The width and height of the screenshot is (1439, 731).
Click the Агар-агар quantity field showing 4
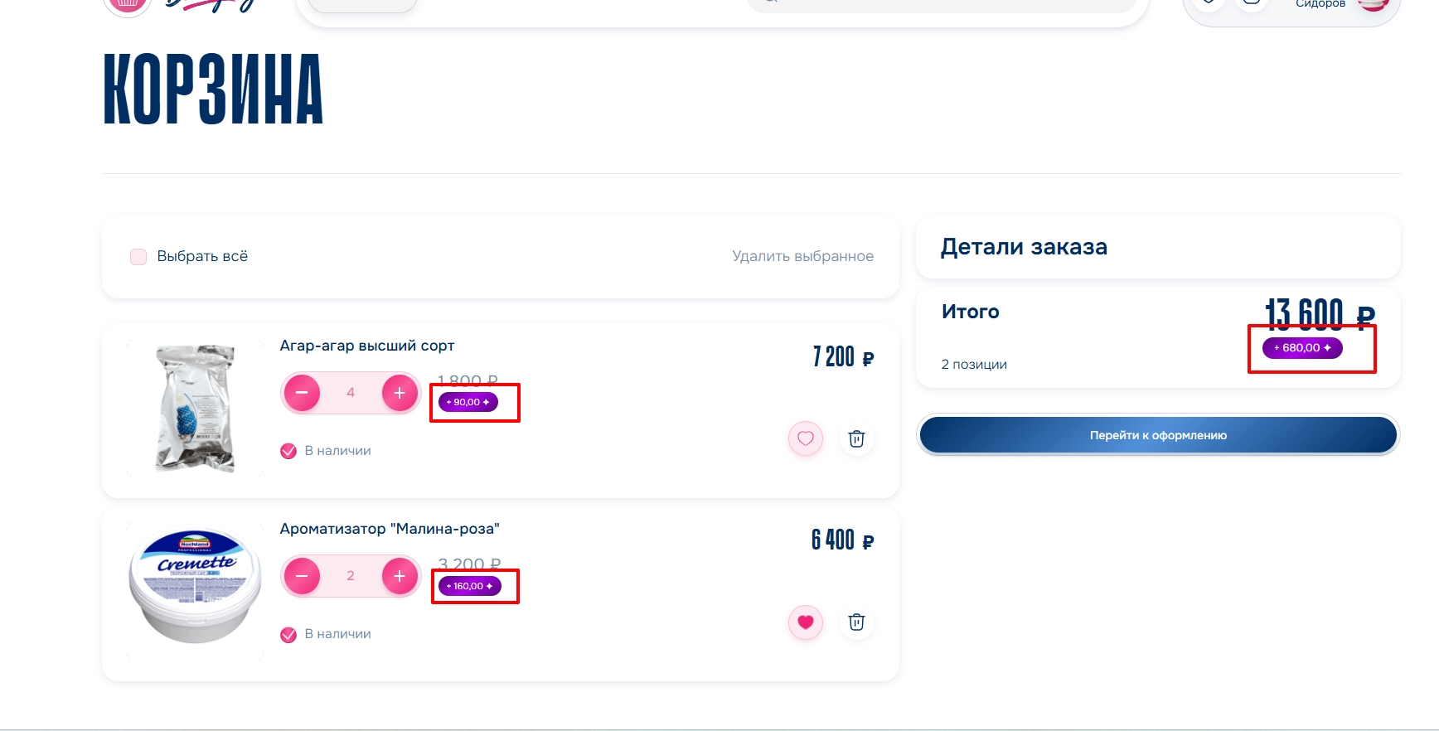pos(351,393)
